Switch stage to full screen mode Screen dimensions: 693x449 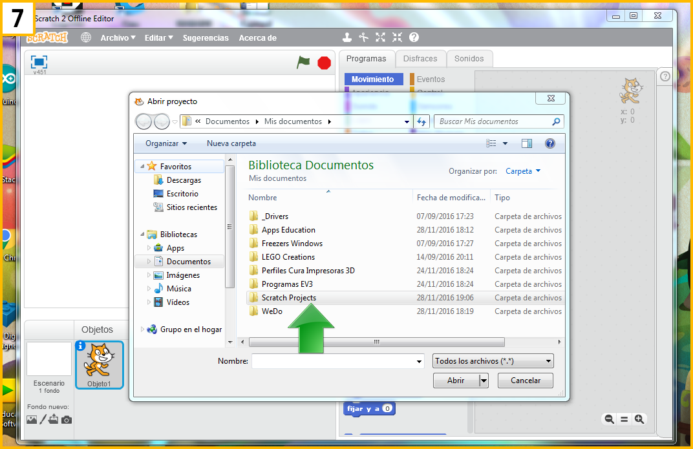click(39, 62)
